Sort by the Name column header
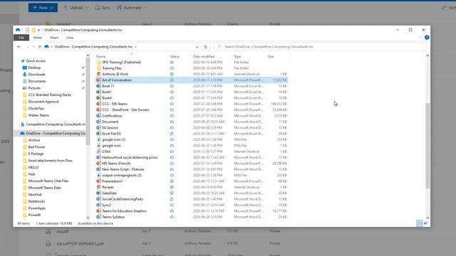This screenshot has height=256, width=456. pyautogui.click(x=101, y=57)
